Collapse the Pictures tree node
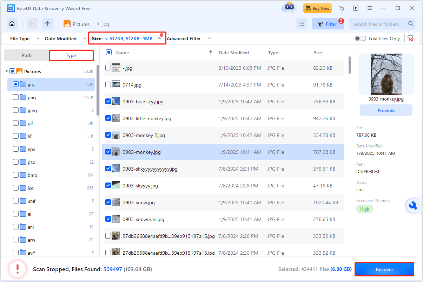 pyautogui.click(x=7, y=71)
